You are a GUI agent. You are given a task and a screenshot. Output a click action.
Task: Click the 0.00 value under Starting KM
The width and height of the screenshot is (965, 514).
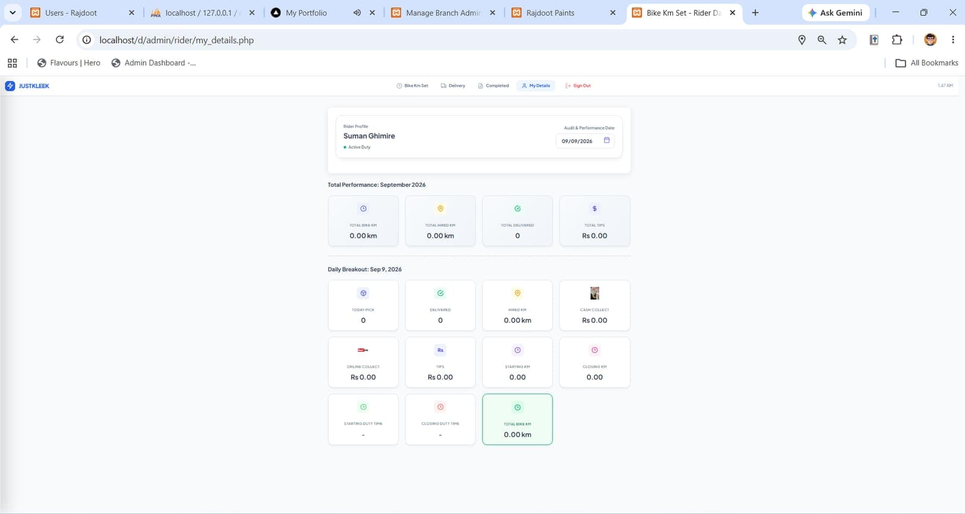(517, 377)
